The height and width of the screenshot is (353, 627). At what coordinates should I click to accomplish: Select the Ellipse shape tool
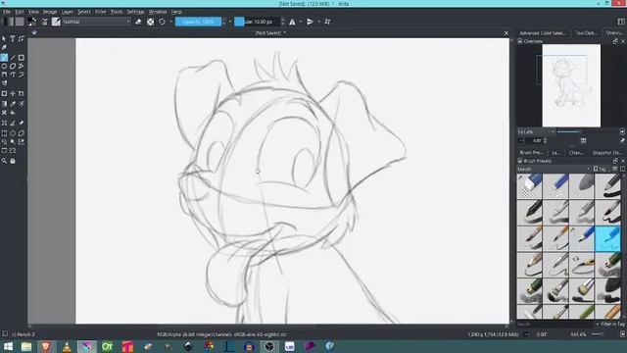pyautogui.click(x=4, y=66)
